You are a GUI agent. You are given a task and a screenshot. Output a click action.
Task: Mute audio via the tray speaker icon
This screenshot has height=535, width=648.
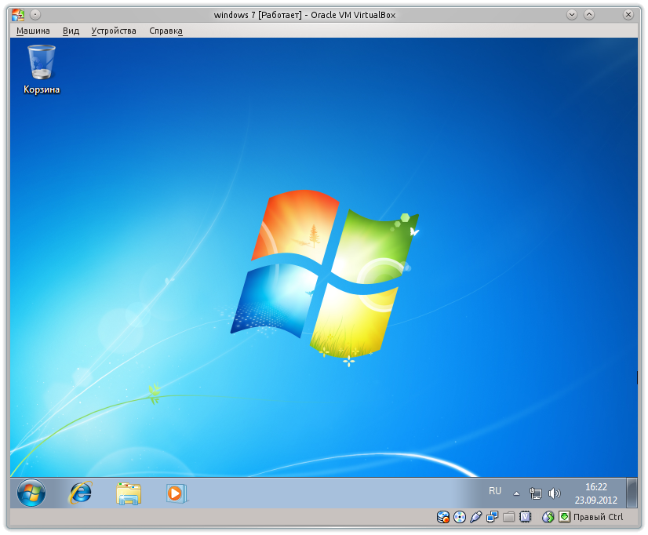(x=555, y=493)
